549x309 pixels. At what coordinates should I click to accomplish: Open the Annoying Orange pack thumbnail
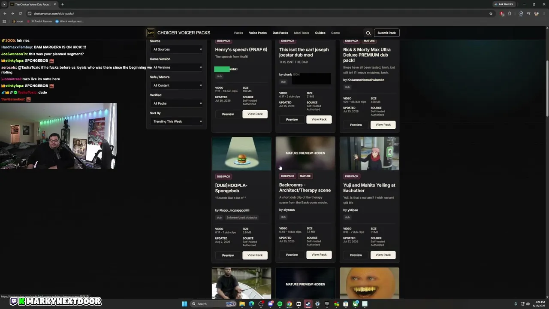(x=369, y=283)
